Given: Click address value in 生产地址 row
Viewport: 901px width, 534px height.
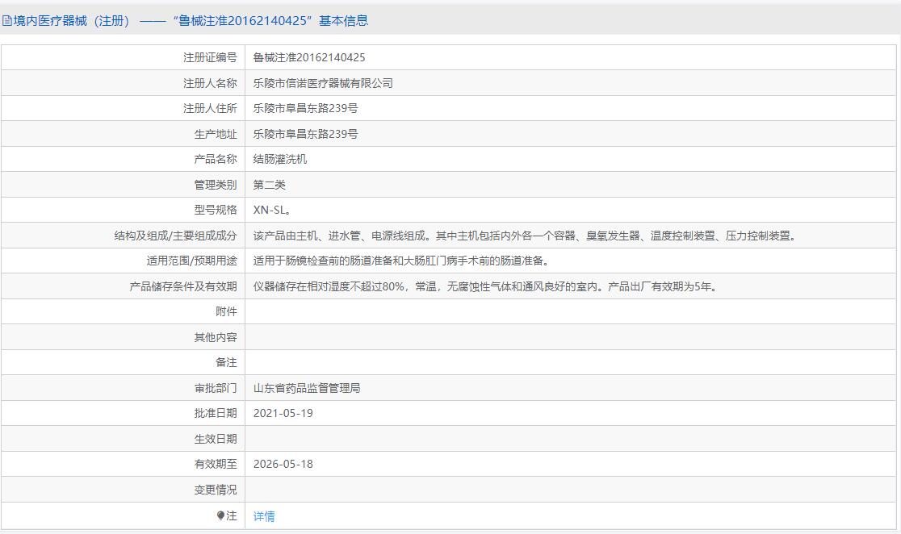Looking at the screenshot, I should [306, 134].
